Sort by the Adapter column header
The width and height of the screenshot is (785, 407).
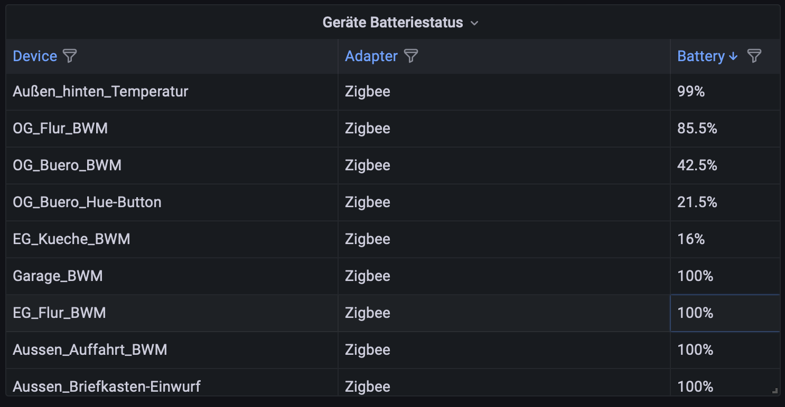371,56
